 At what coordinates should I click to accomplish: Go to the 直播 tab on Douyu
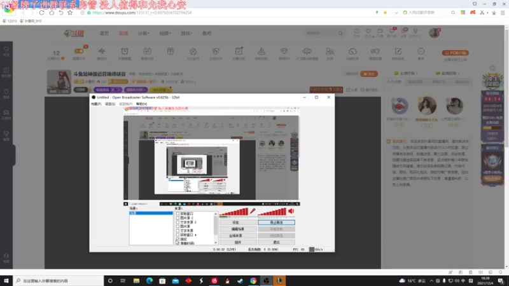123,34
